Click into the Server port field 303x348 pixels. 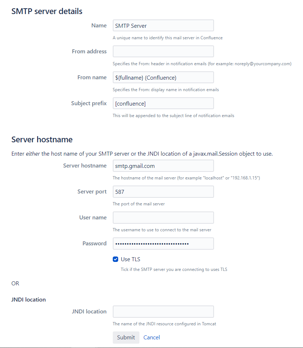[163, 191]
